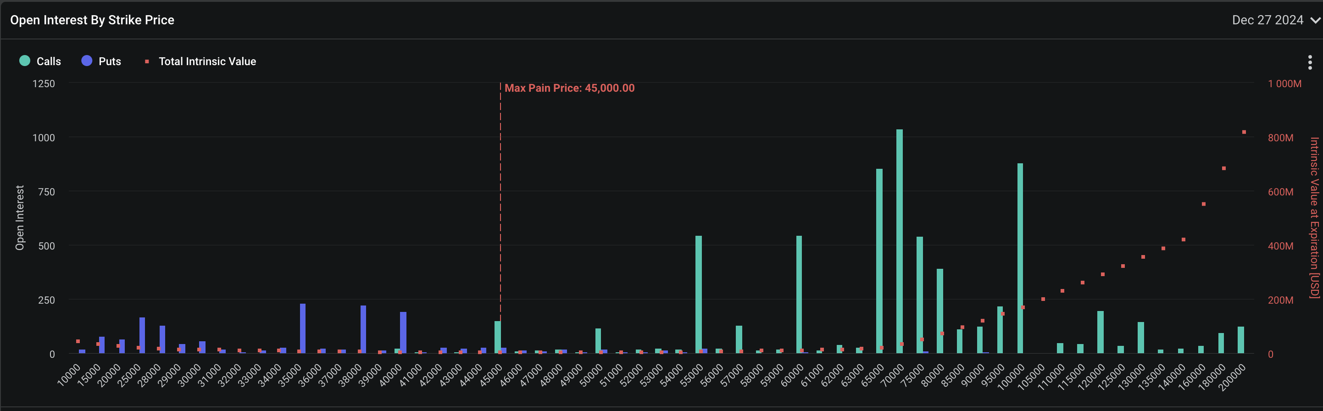The image size is (1323, 411).
Task: Click the intrinsic value dot at 200000
Action: click(x=1244, y=132)
